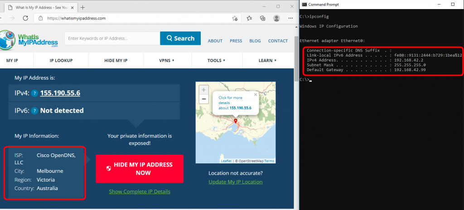464x210 pixels.
Task: Click the browser forward arrow
Action: coord(12,19)
